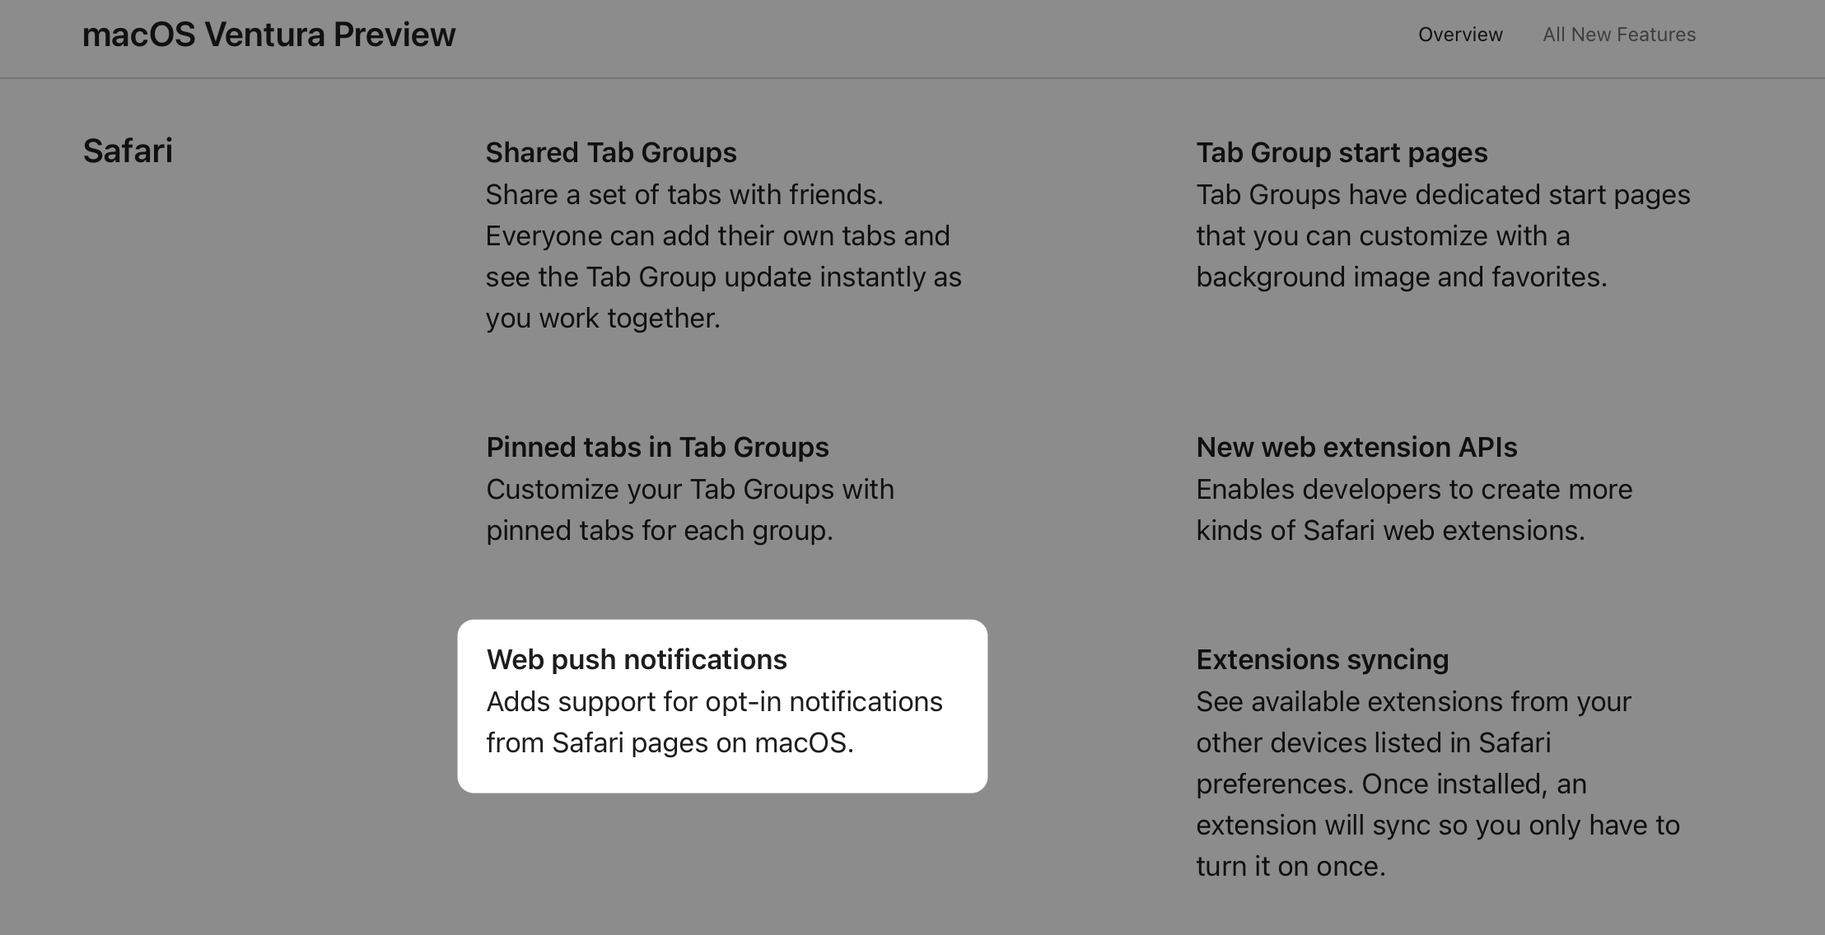Click the New web extension APIs heading
The width and height of the screenshot is (1825, 935).
click(1356, 447)
